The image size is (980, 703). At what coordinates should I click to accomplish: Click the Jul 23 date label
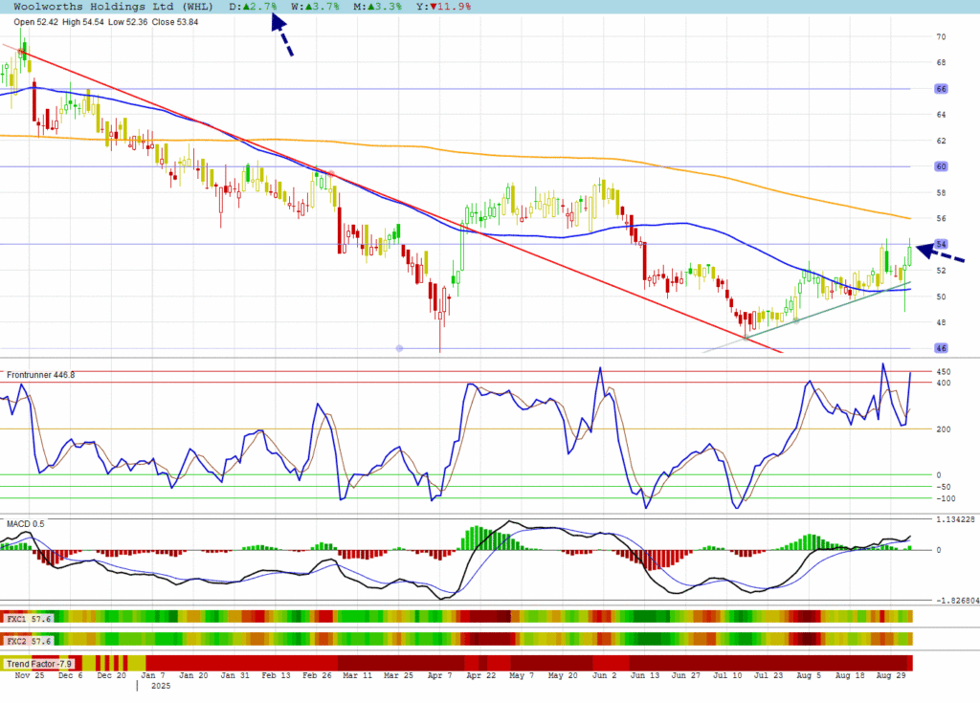[x=768, y=675]
